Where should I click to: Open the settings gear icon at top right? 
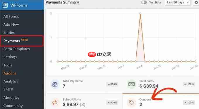[196, 2]
